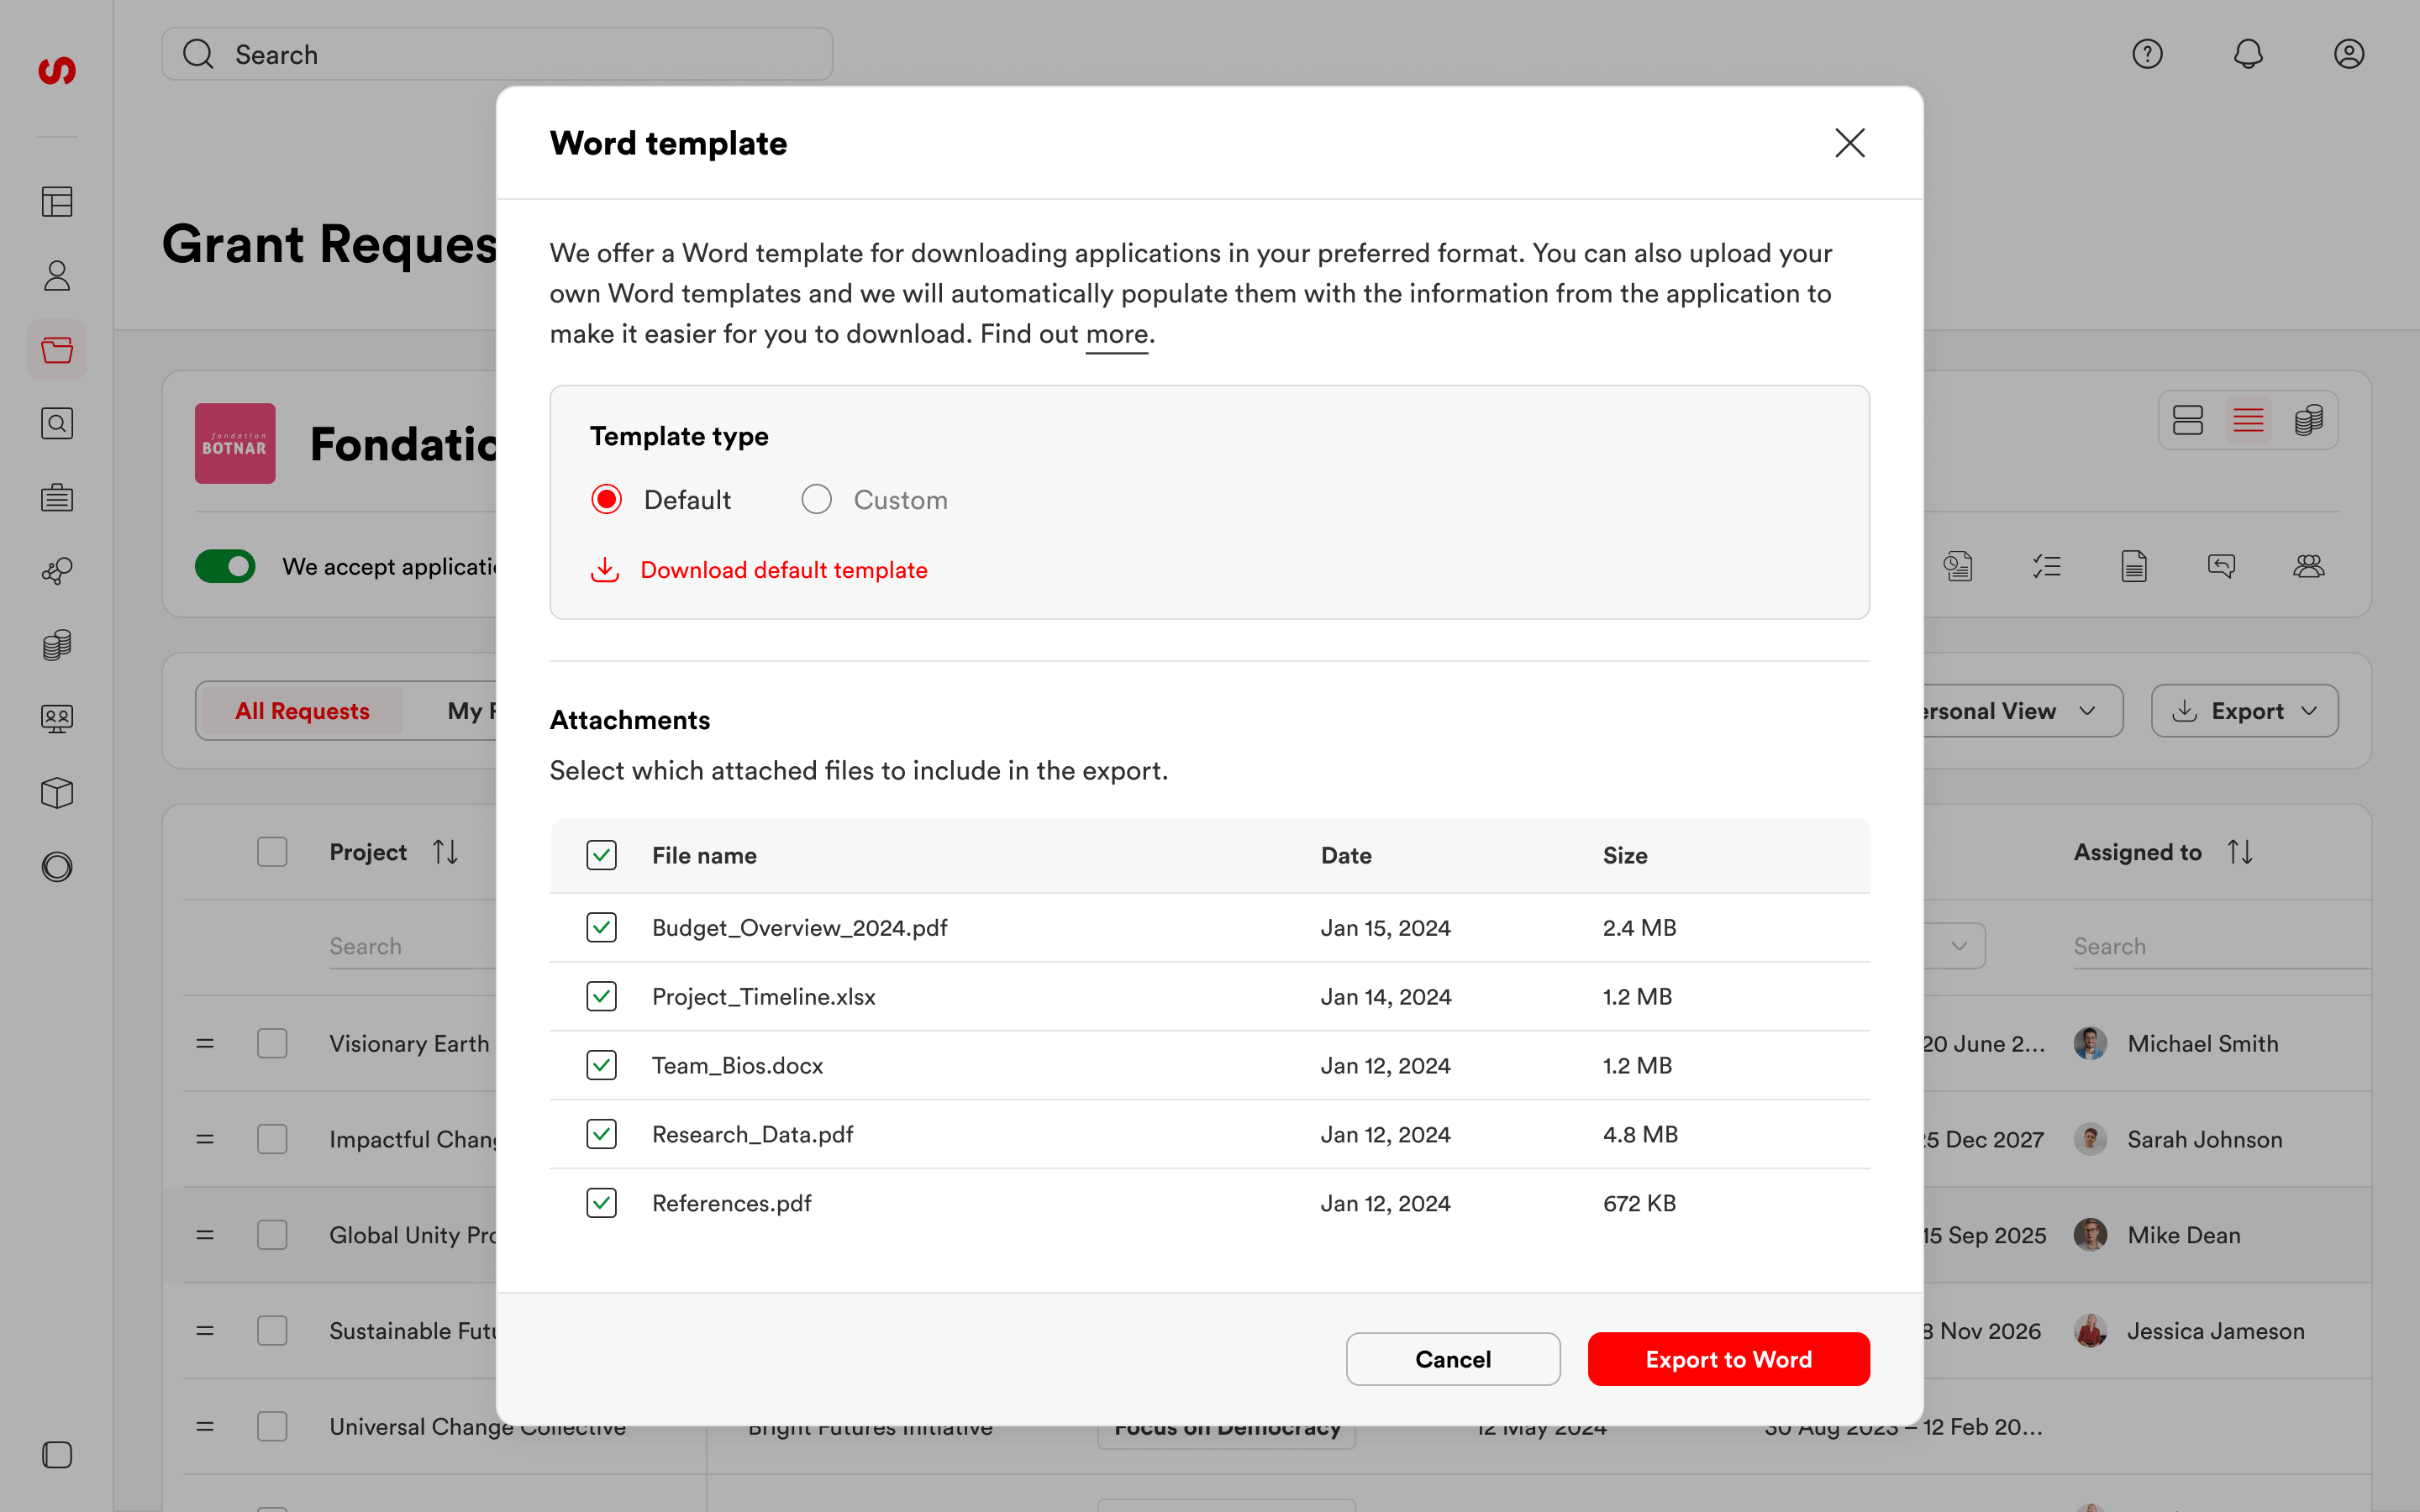Open the user account icon
The image size is (2420, 1512).
pyautogui.click(x=2349, y=54)
